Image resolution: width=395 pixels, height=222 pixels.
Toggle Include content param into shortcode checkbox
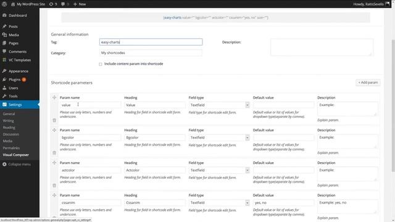[101, 64]
